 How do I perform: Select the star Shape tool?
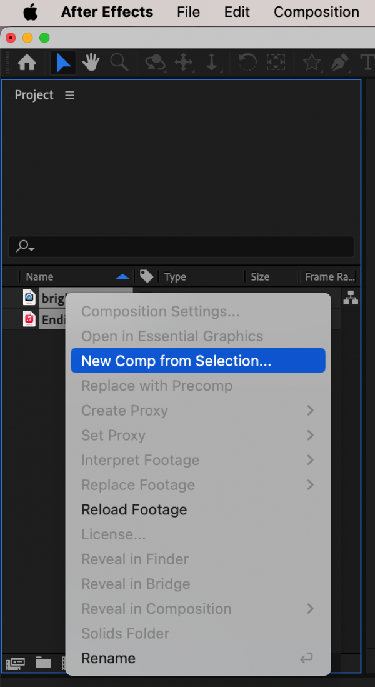[311, 63]
